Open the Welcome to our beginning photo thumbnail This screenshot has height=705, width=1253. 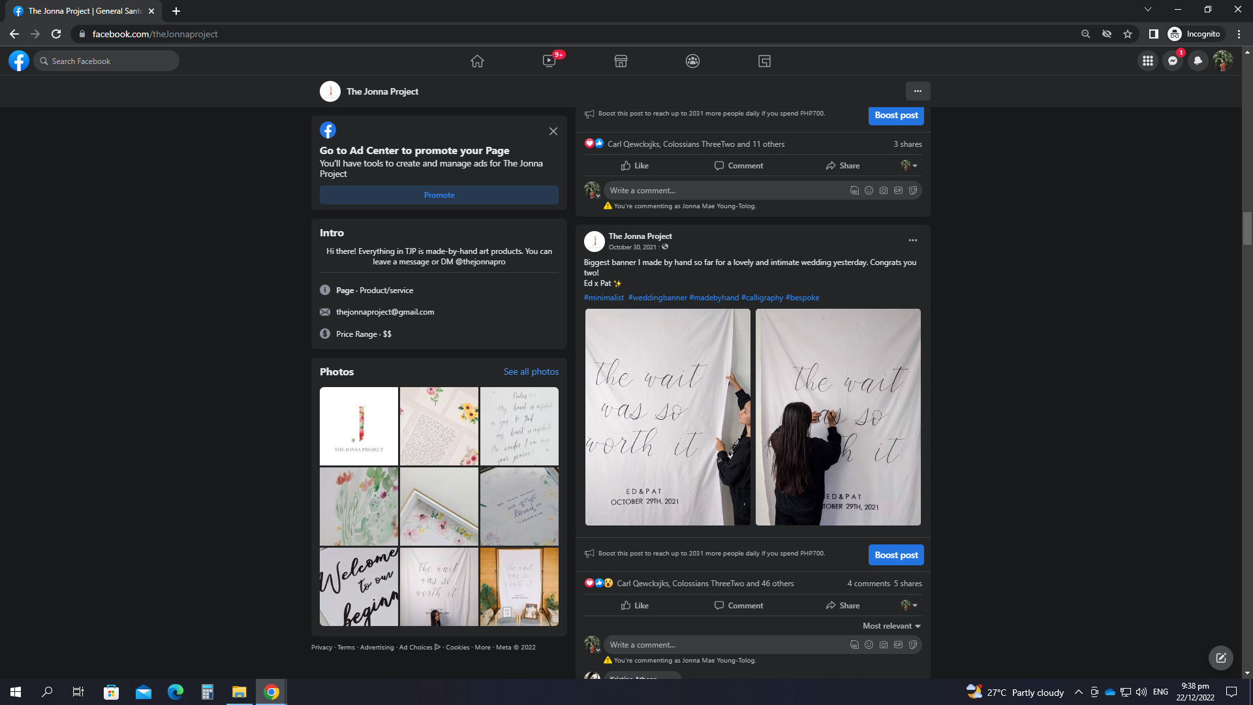click(359, 587)
